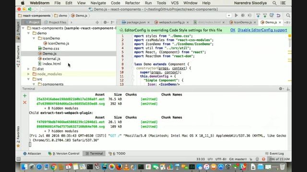Collapse the react-components root folder
This screenshot has height=172, width=307.
pyautogui.click(x=24, y=28)
